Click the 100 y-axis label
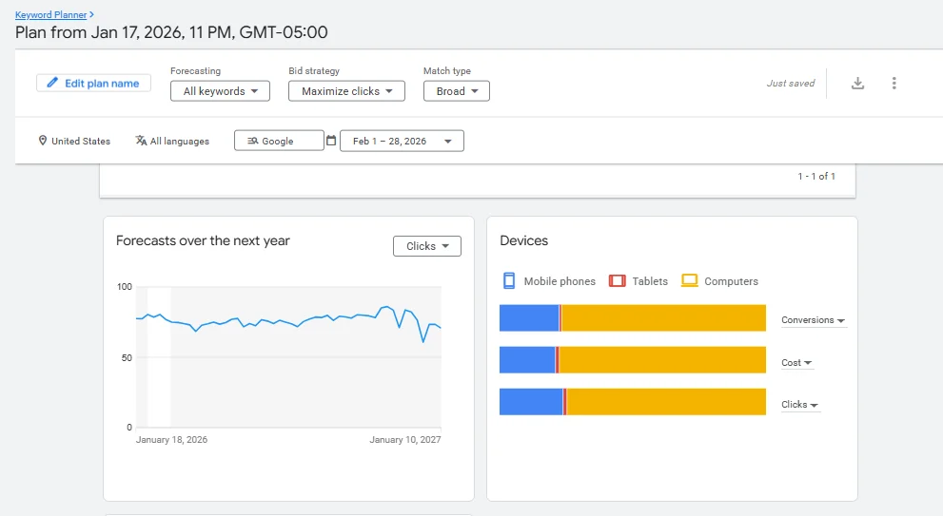 pyautogui.click(x=125, y=287)
